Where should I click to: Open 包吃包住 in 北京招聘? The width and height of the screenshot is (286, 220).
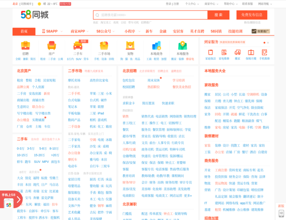coord(128,80)
